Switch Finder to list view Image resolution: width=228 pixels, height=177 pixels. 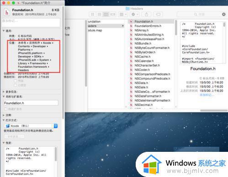coord(99,14)
